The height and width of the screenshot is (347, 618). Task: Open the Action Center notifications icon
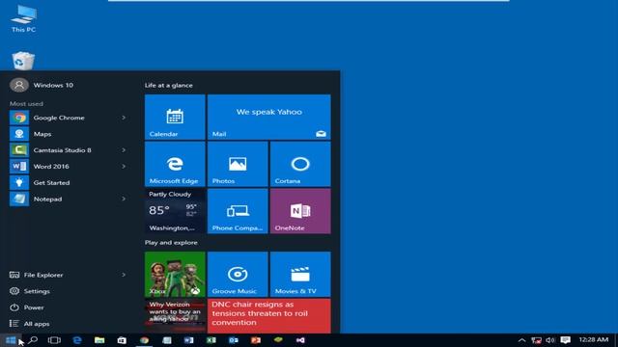tap(566, 340)
